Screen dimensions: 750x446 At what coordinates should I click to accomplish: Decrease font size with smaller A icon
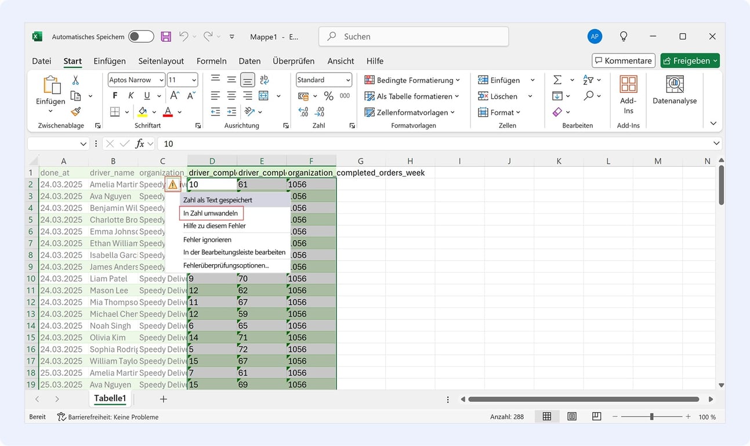190,96
